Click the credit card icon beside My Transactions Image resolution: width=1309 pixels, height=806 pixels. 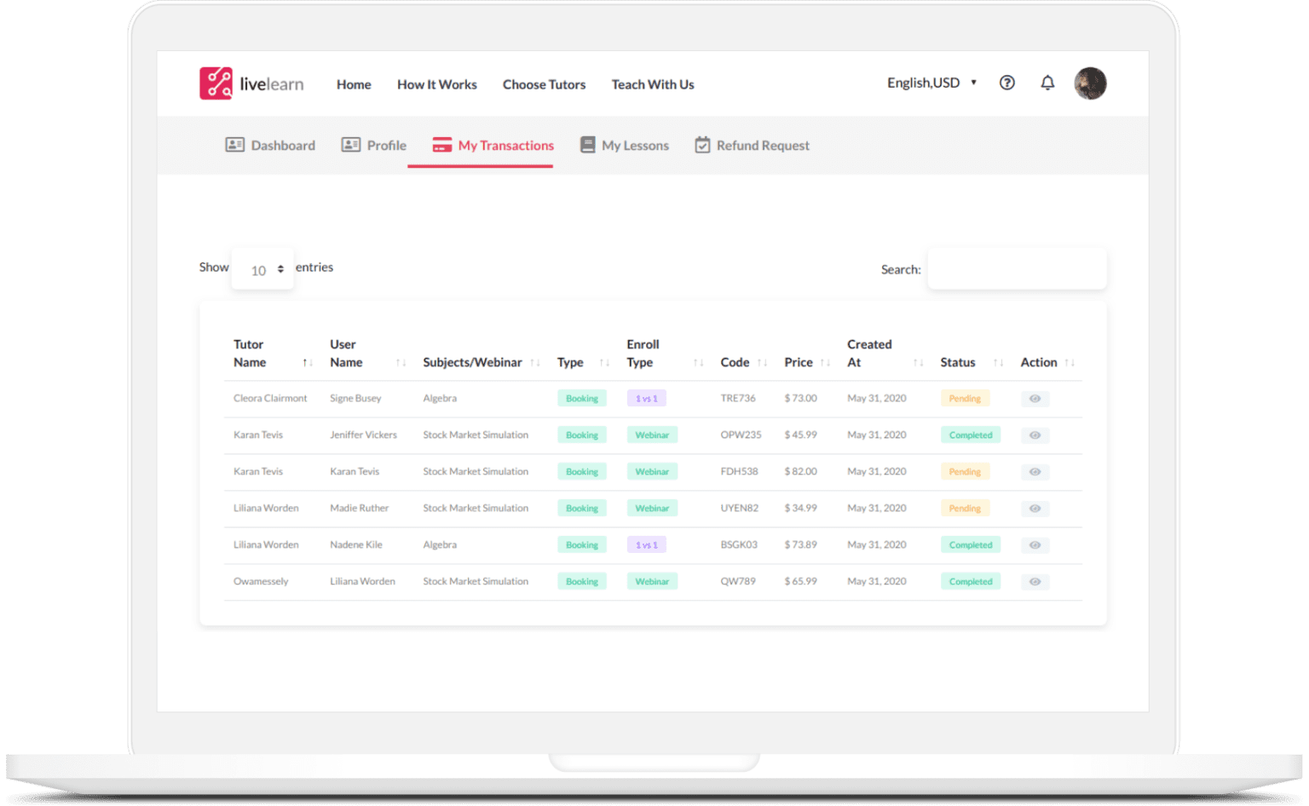pyautogui.click(x=442, y=145)
